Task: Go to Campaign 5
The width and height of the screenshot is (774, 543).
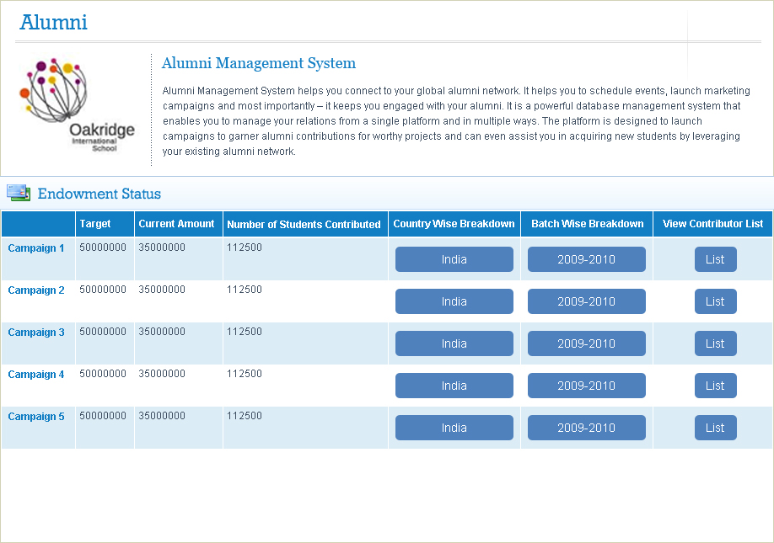Action: coord(36,417)
